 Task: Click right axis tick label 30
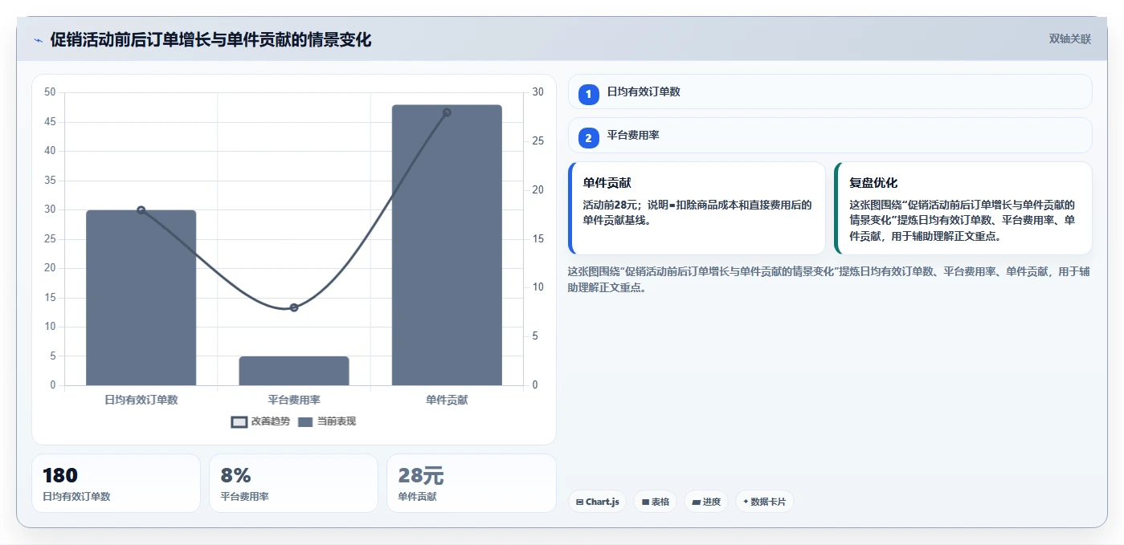(537, 92)
